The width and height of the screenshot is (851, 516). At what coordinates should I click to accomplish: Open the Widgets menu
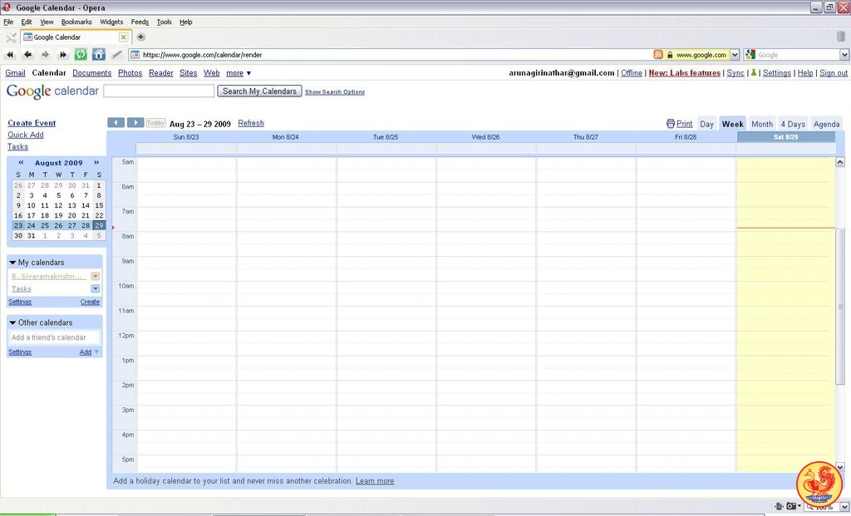(111, 22)
